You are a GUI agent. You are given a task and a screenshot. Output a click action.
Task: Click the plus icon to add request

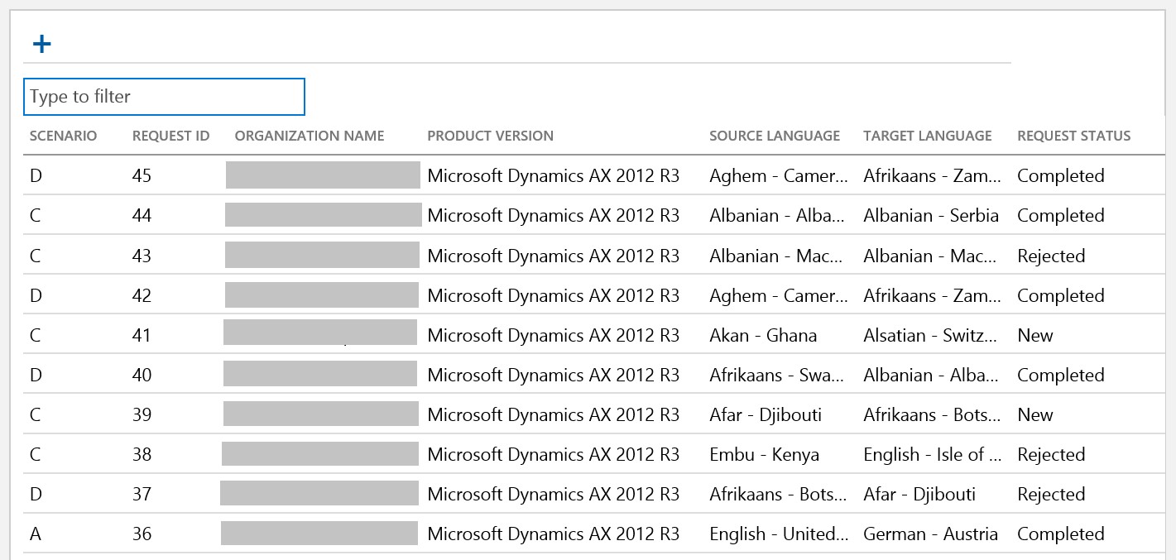(41, 44)
